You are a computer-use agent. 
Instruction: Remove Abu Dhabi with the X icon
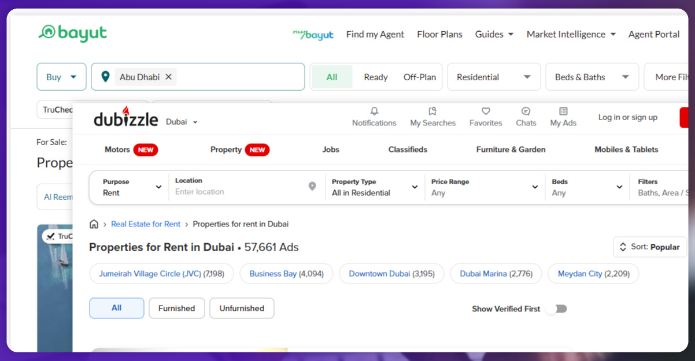(168, 76)
